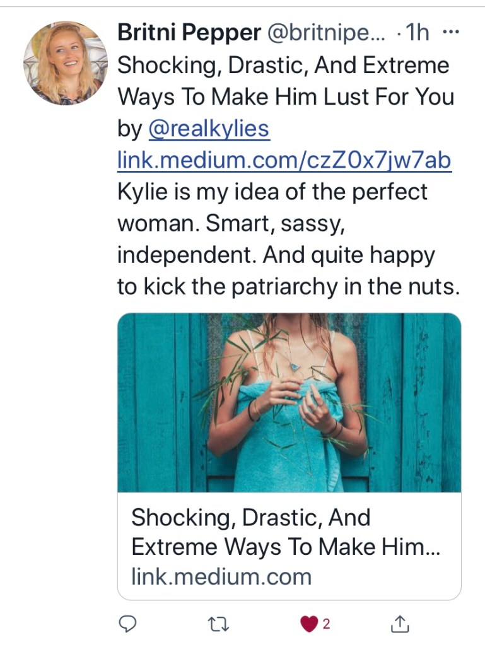
Task: Open Britni Pepper's profile avatar photo
Action: pyautogui.click(x=66, y=62)
